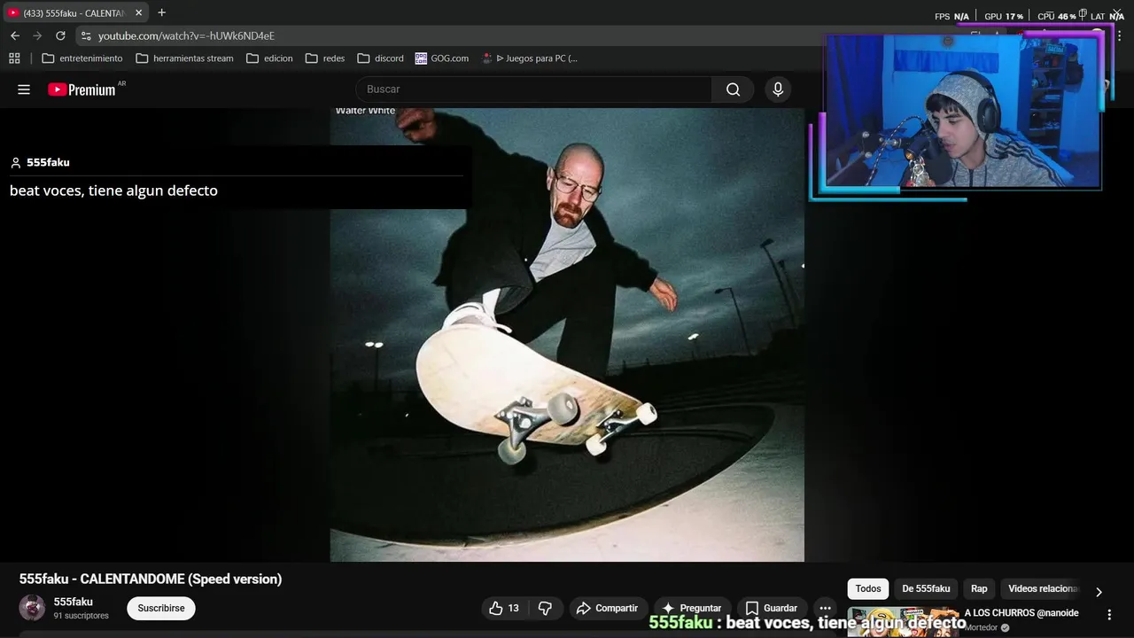Open entretenimiento bookmark folder
The image size is (1134, 638).
point(82,58)
